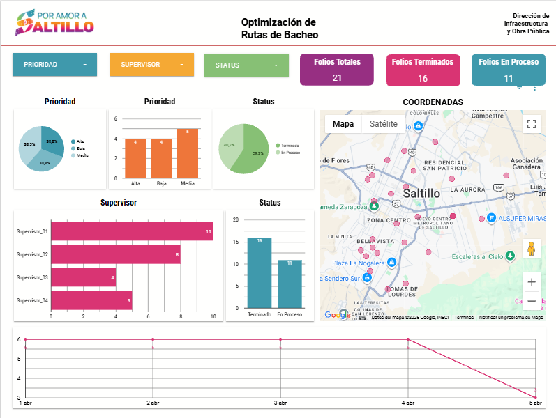Select the Supervisor_01 bar
556x418 pixels.
[132, 231]
